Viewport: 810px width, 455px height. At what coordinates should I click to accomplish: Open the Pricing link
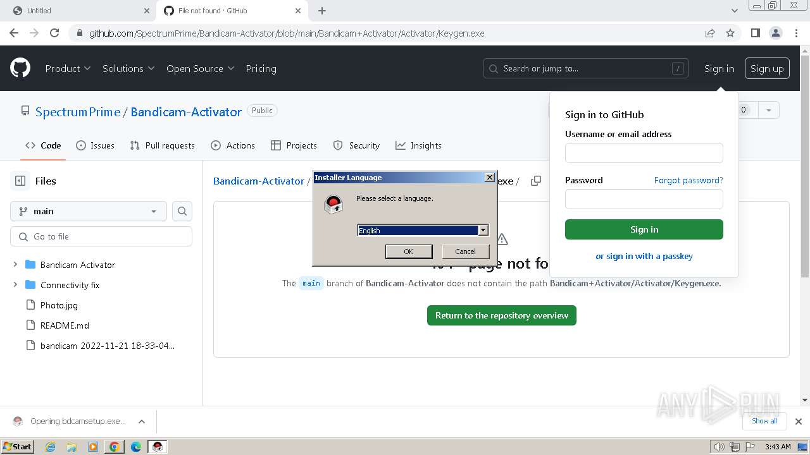click(x=261, y=68)
